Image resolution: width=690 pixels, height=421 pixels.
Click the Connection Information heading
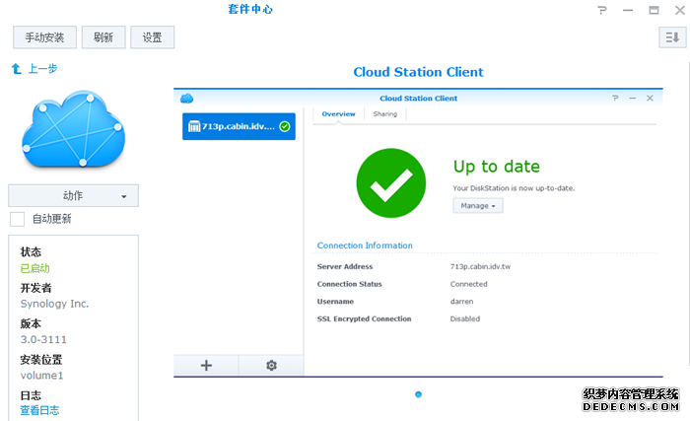click(x=365, y=246)
